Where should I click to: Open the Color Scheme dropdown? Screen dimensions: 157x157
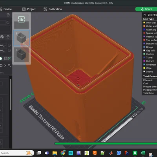coord(152,15)
